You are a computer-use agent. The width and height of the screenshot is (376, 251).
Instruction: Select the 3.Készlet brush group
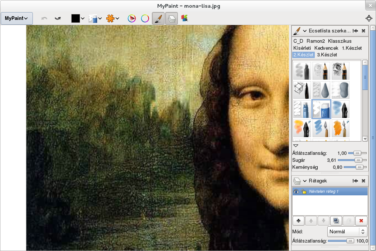(x=327, y=55)
